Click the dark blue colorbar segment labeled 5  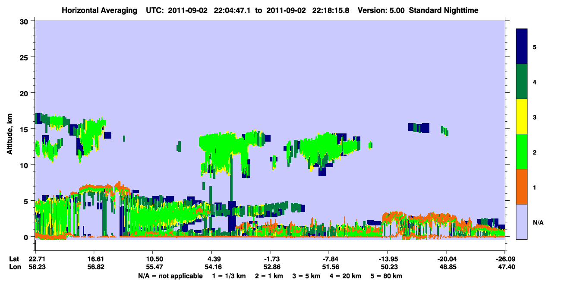point(522,47)
